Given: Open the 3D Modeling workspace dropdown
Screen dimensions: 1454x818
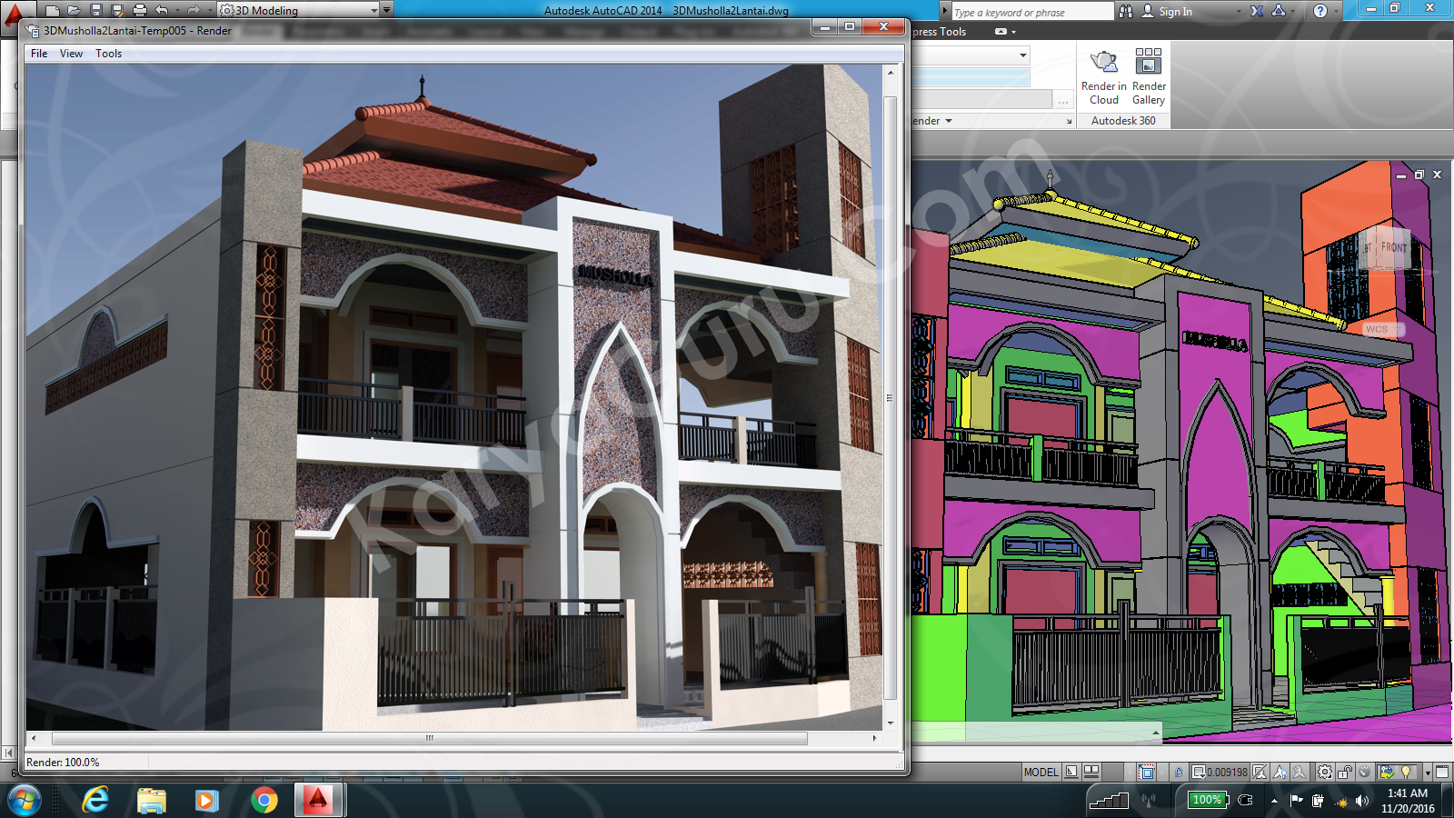Looking at the screenshot, I should 373,10.
